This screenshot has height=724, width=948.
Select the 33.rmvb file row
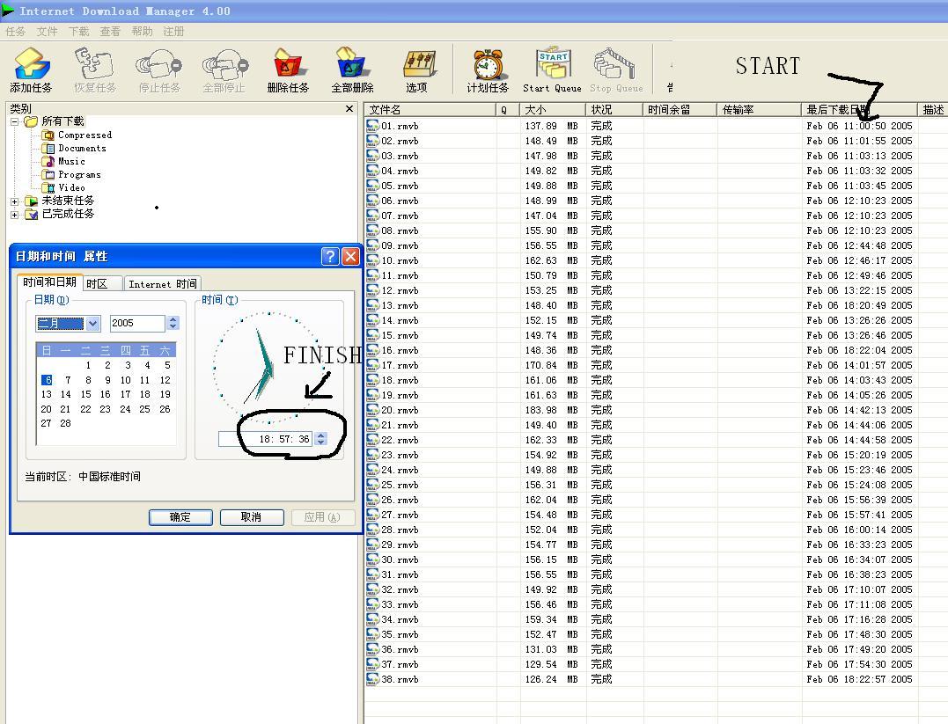[656, 604]
